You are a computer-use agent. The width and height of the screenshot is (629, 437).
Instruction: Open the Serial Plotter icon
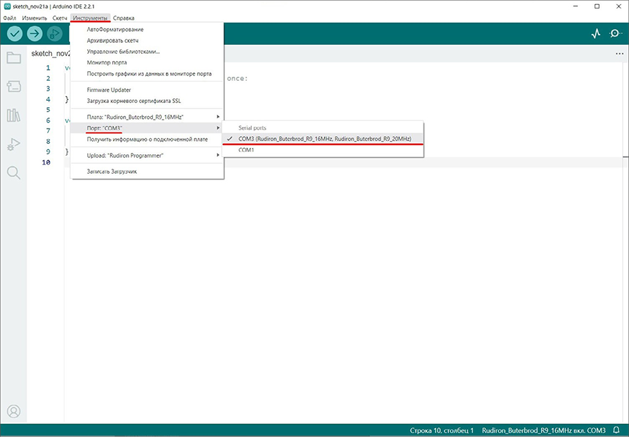[596, 33]
